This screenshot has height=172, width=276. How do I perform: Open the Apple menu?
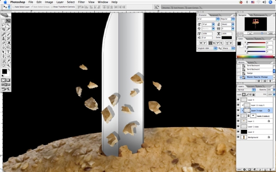pyautogui.click(x=5, y=2)
